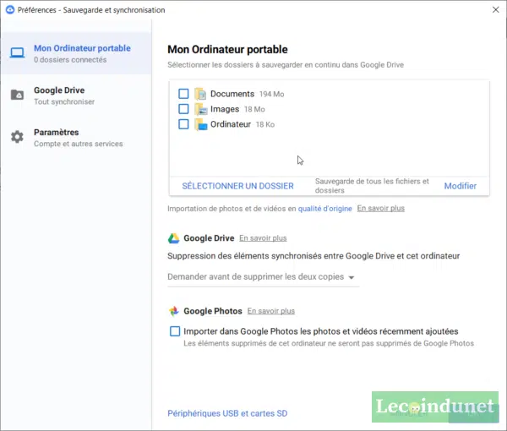
Task: Open En savoir plus beside Google Drive
Action: click(263, 238)
